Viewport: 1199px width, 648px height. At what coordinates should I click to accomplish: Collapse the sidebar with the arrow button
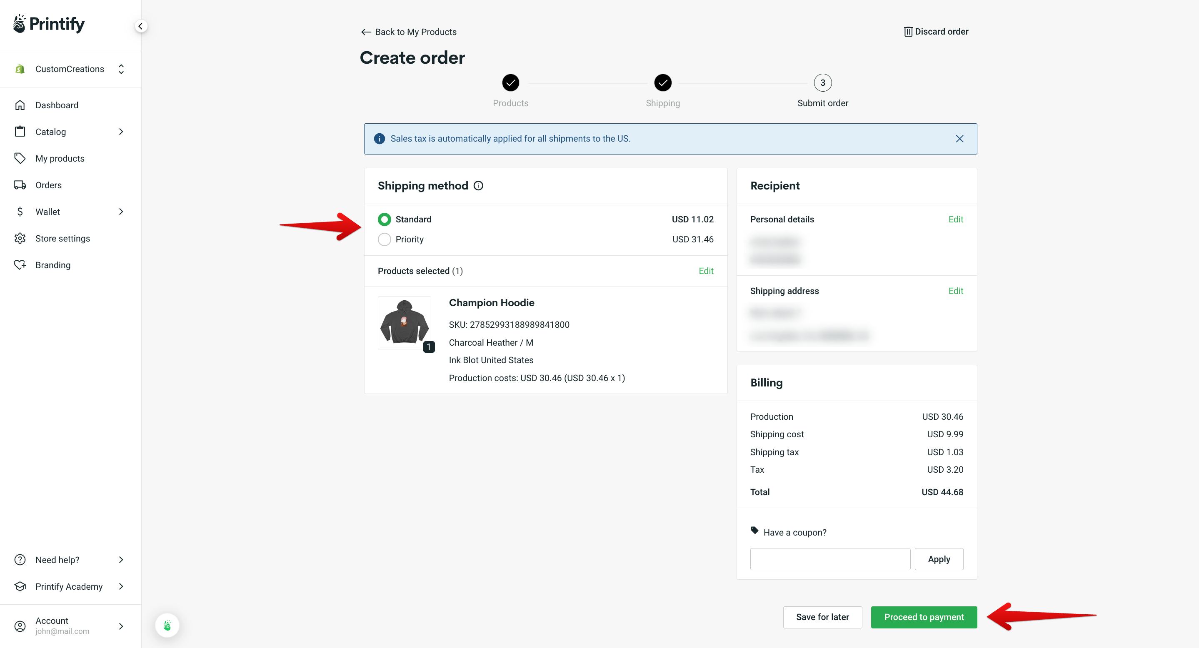[x=140, y=26]
